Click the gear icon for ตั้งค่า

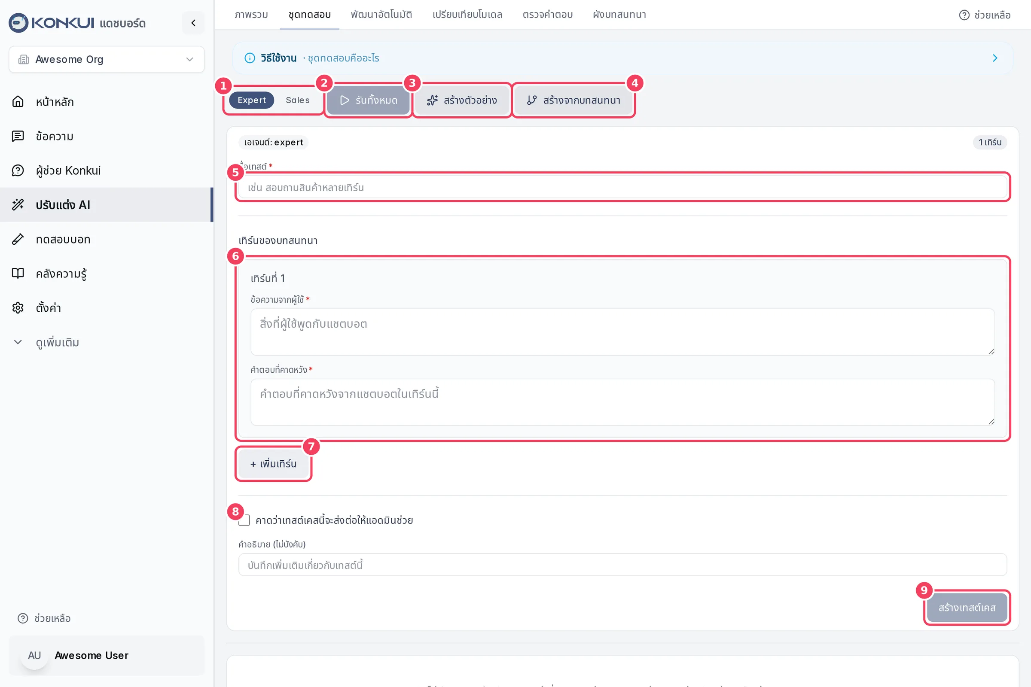tap(18, 307)
